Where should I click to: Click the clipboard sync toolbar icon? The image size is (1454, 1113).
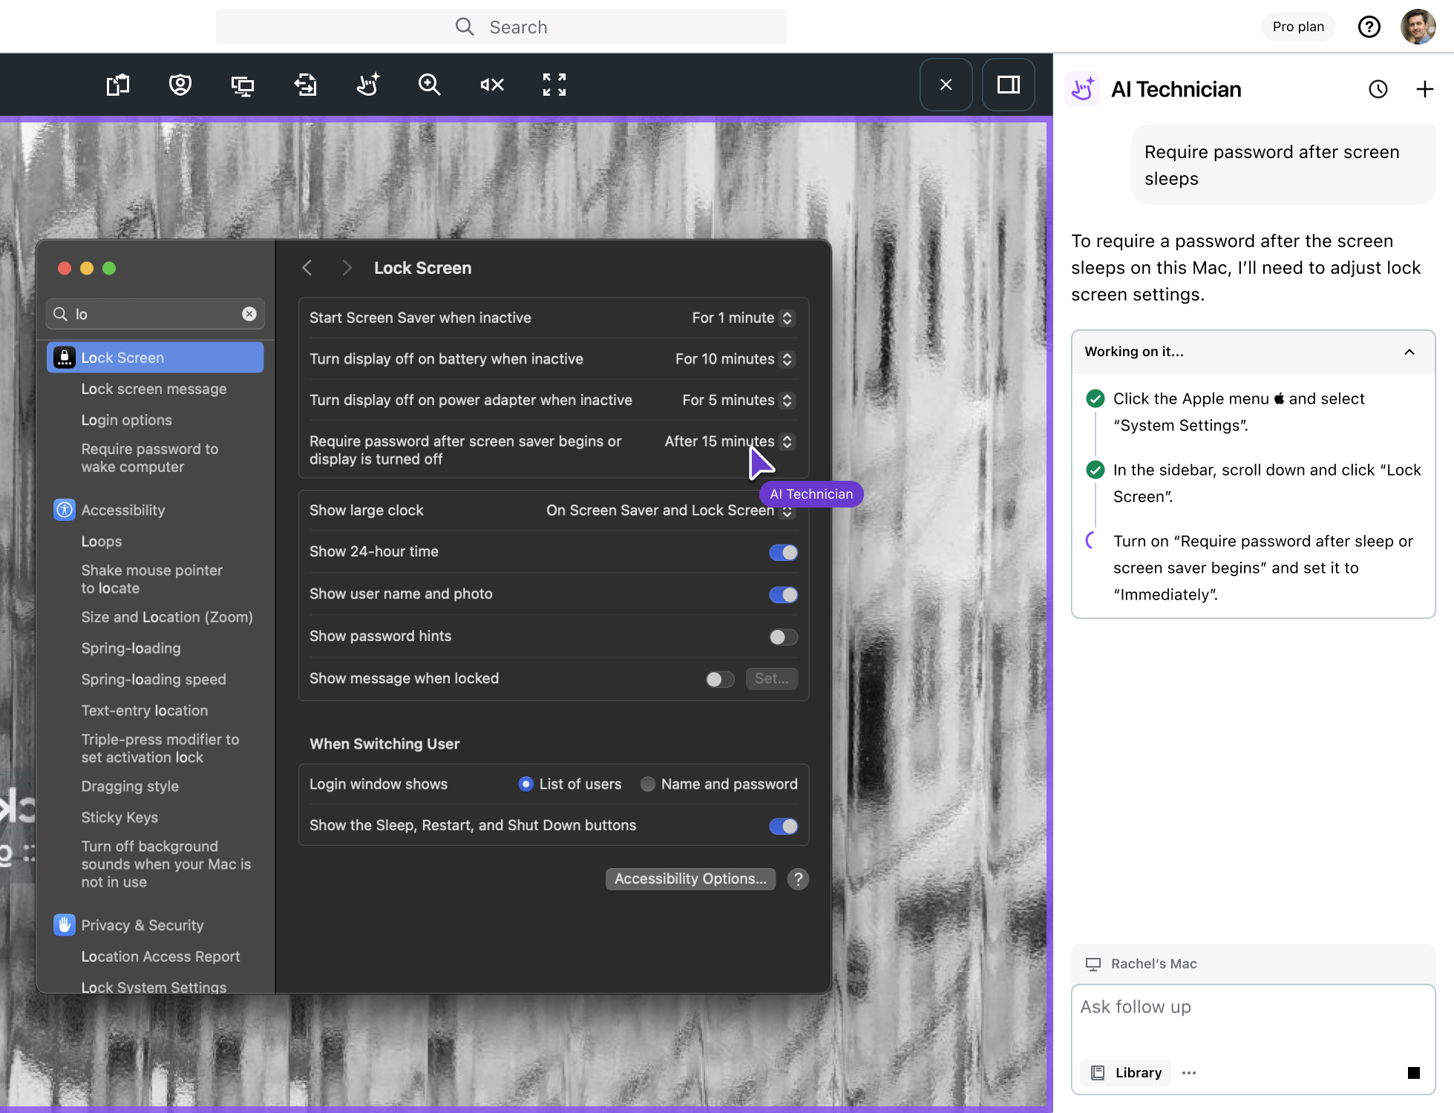click(118, 85)
